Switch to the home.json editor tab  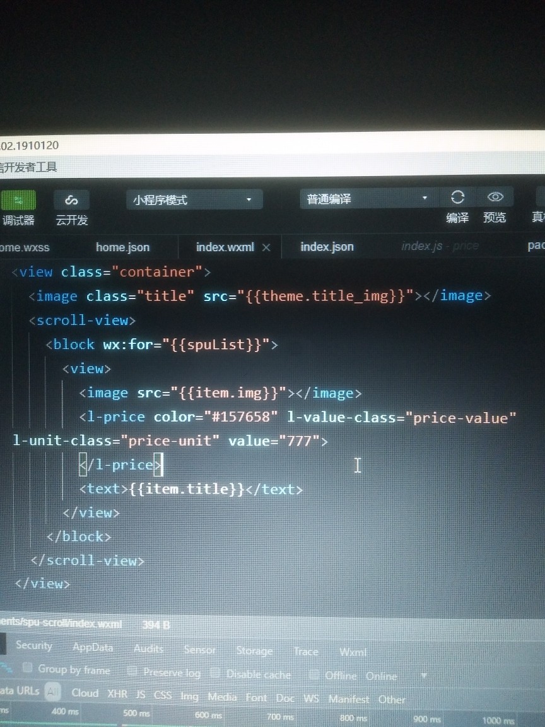tap(123, 247)
